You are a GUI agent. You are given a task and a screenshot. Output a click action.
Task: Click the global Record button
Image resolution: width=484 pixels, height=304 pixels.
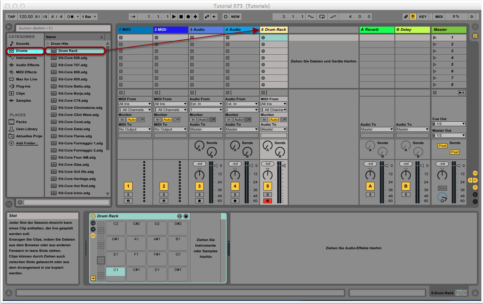tap(188, 17)
